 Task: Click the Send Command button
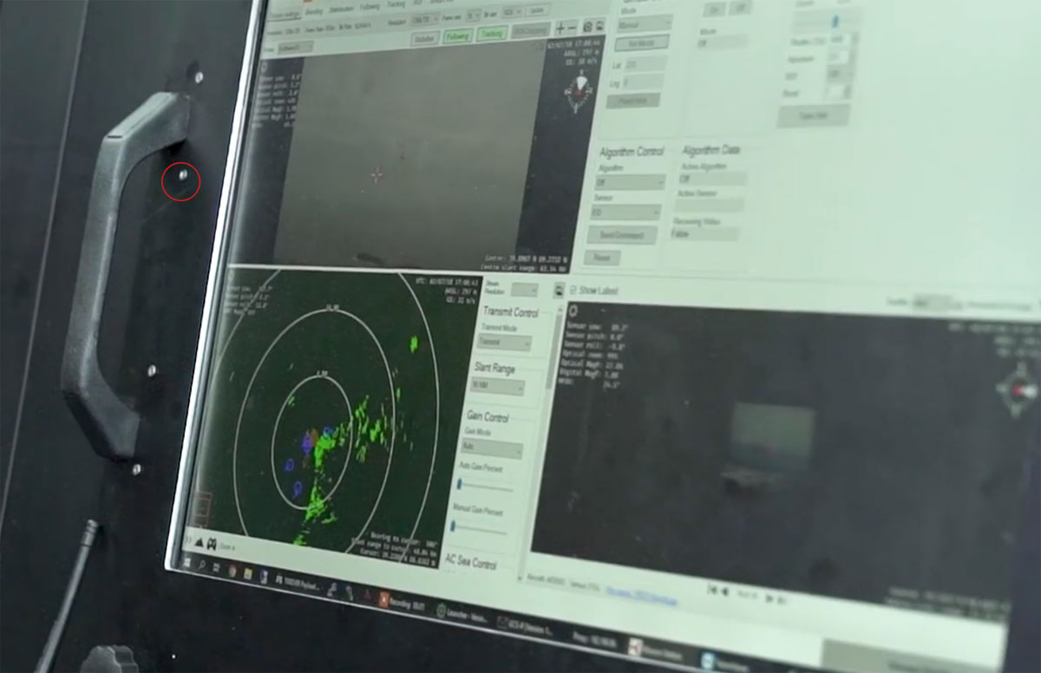(x=622, y=235)
